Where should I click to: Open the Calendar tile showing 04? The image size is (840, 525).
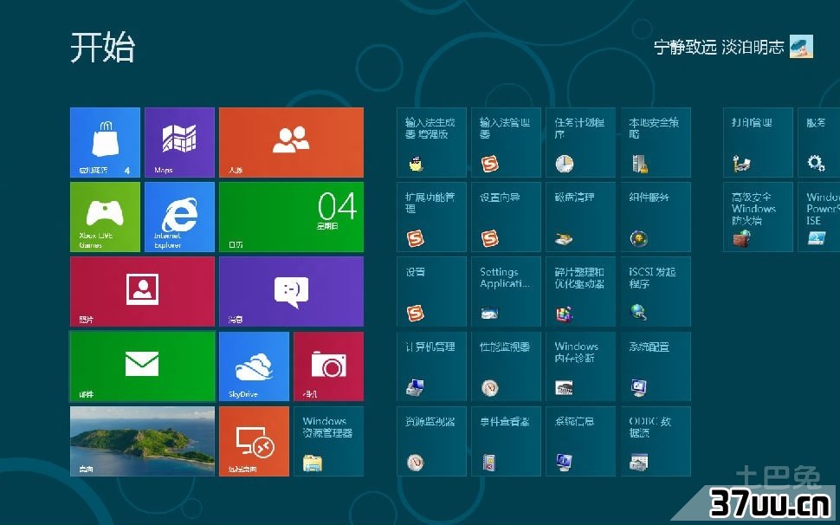[292, 217]
